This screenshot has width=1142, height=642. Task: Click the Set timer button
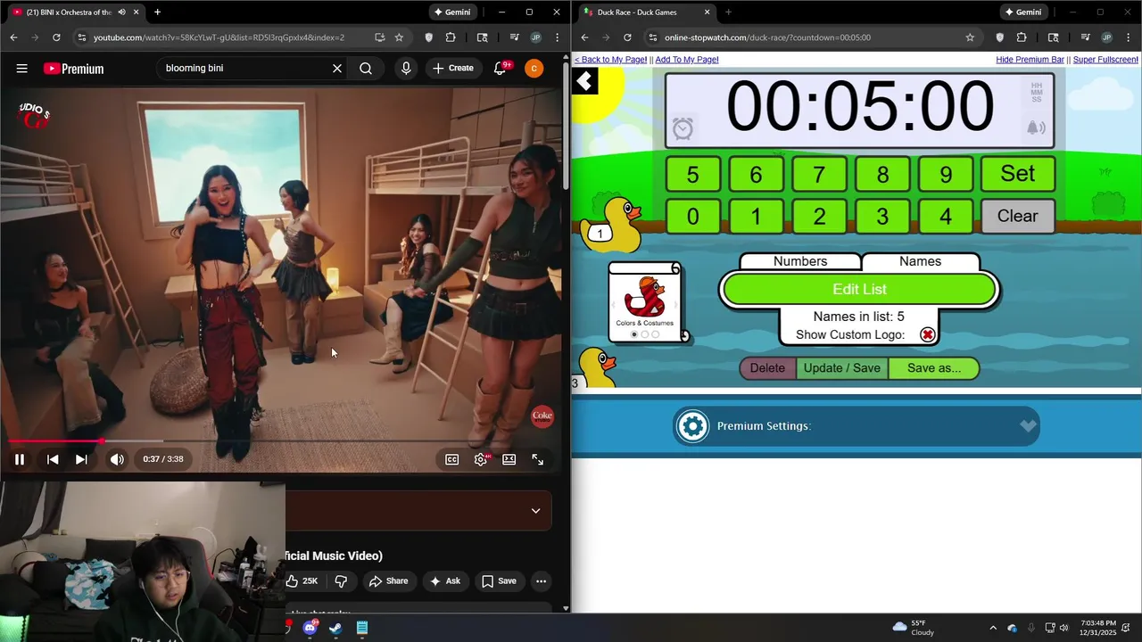coord(1017,174)
